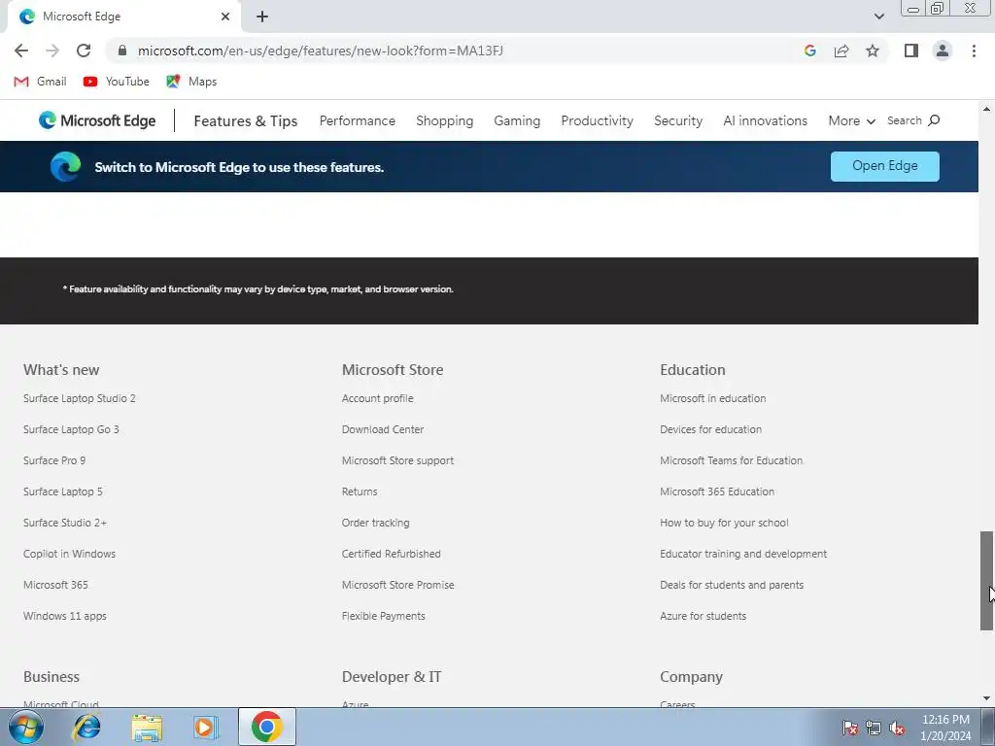Click the Microsoft Edge logo in header
This screenshot has width=995, height=746.
click(x=97, y=120)
